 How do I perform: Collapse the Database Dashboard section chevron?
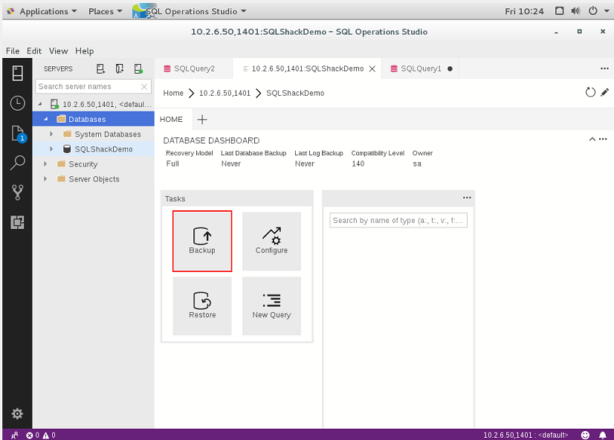592,139
